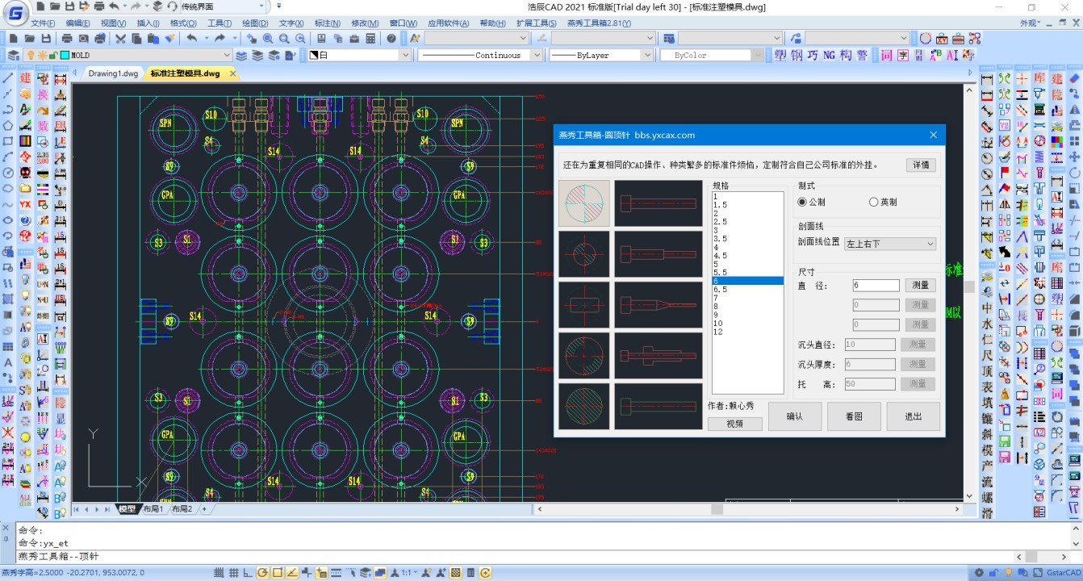Click the 直径 input field
Image resolution: width=1083 pixels, height=581 pixels.
[875, 286]
